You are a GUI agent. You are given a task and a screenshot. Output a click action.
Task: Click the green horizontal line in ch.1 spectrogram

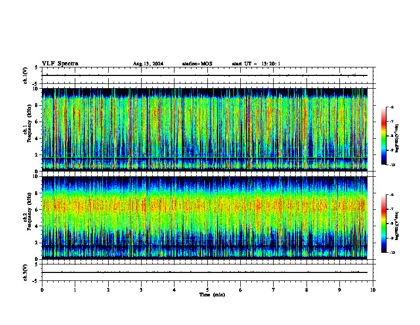(x=204, y=158)
